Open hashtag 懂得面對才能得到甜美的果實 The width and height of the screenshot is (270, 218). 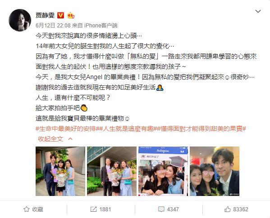tap(201, 129)
